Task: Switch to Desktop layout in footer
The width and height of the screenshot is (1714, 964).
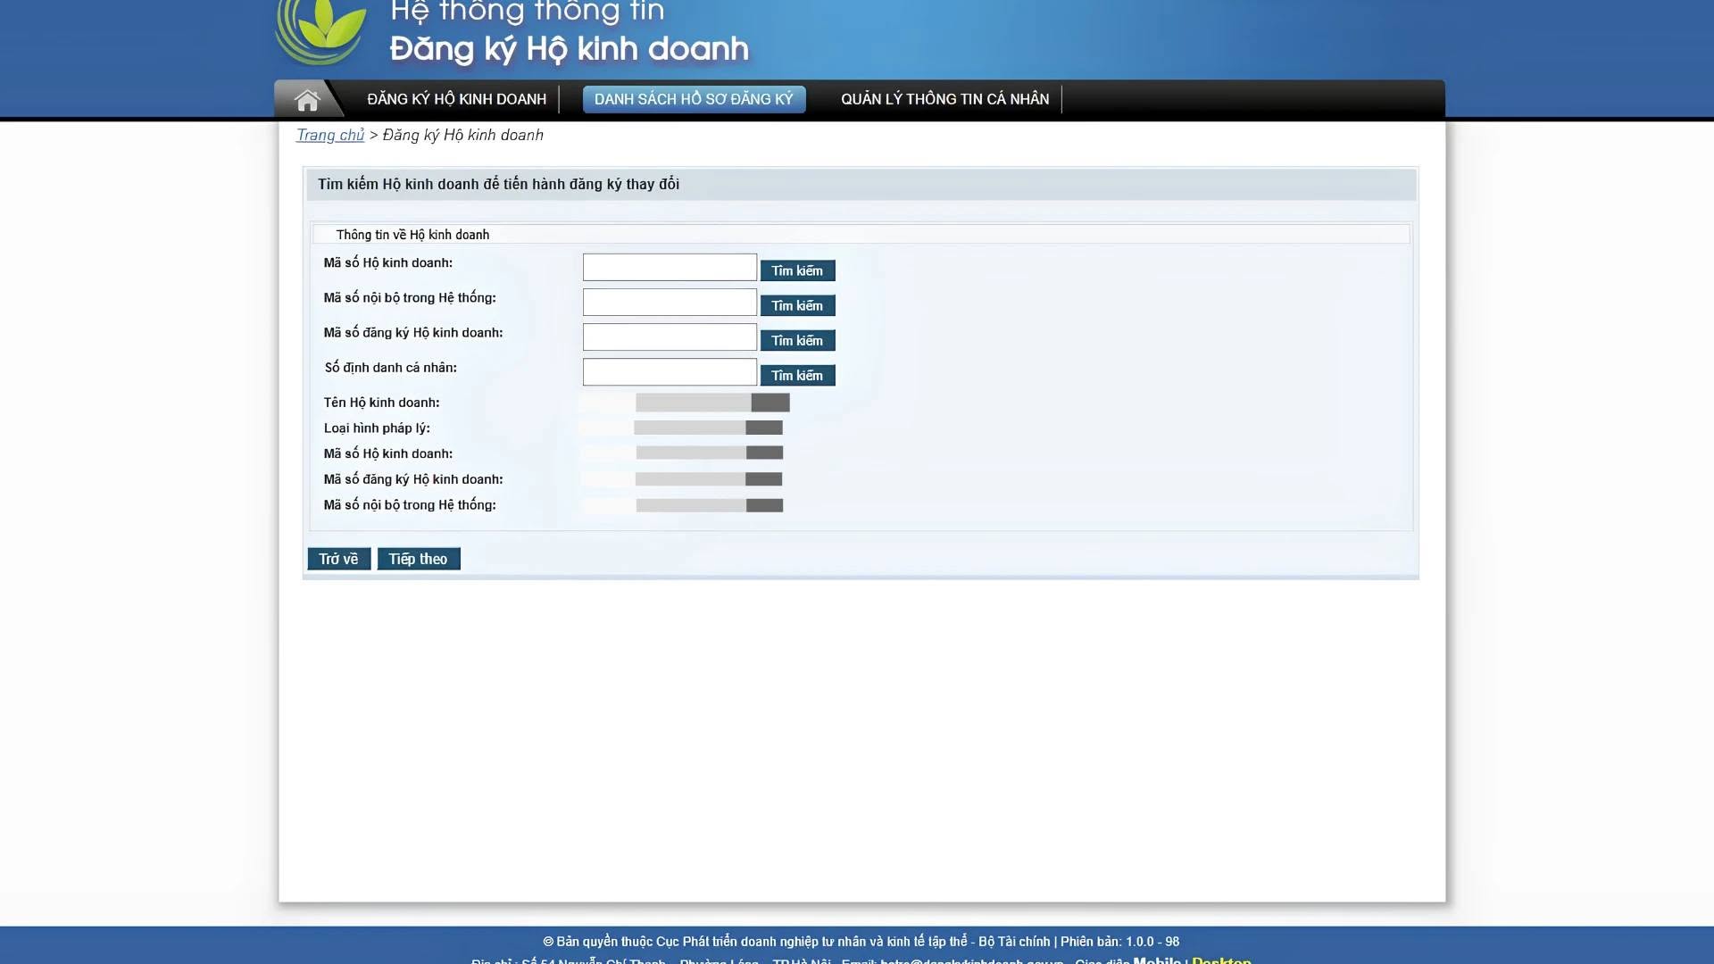Action: click(x=1221, y=960)
